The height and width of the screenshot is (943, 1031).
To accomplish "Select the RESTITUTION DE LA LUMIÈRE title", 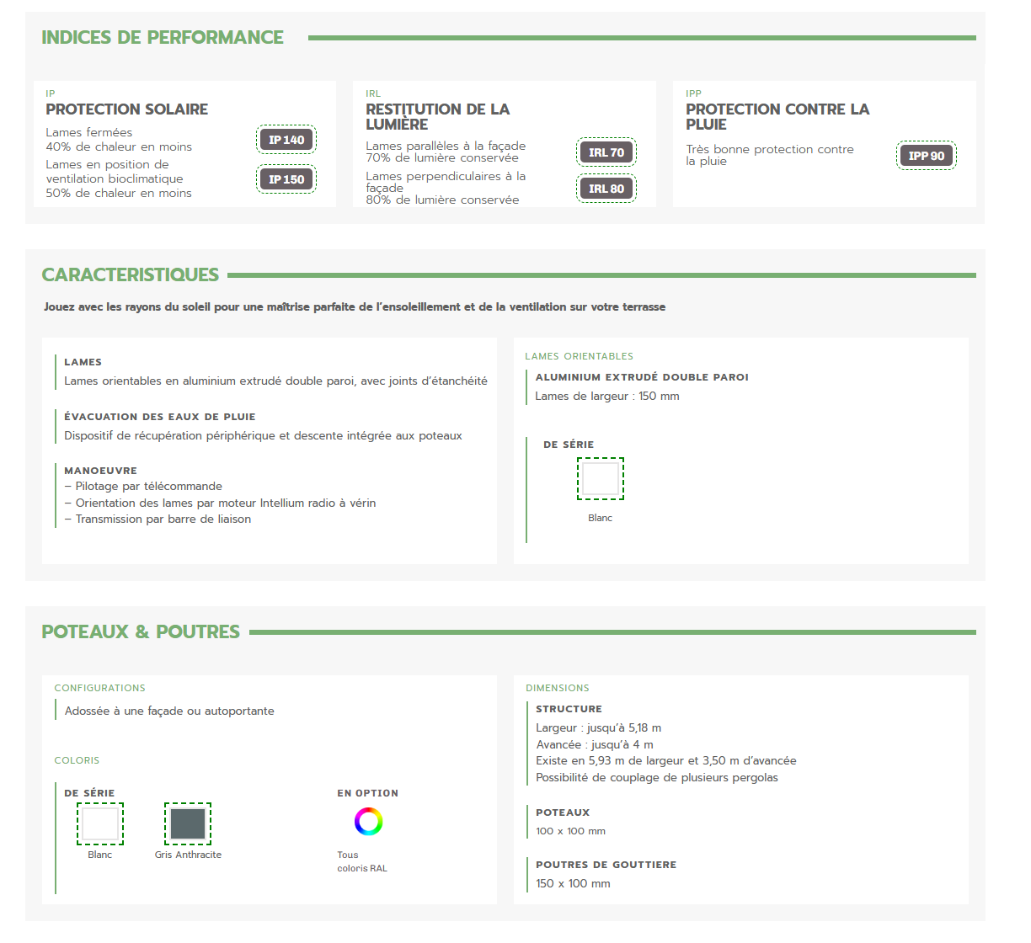I will (x=438, y=117).
